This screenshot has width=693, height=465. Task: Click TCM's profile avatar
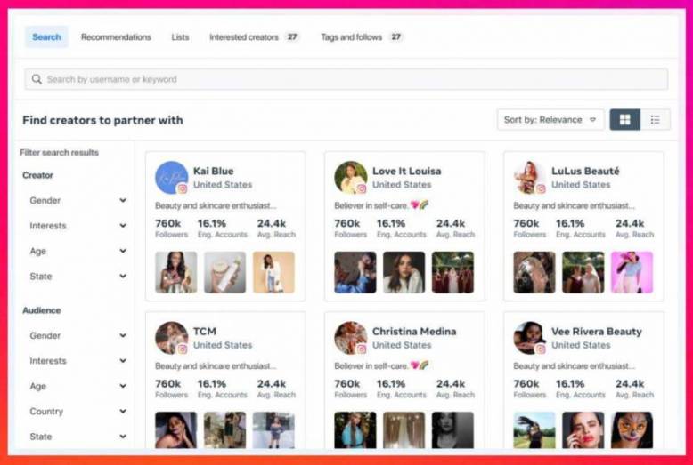point(171,338)
